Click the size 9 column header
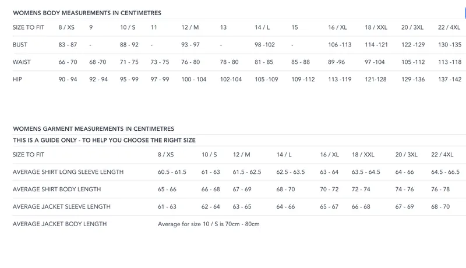This screenshot has height=268, width=466. click(x=91, y=27)
